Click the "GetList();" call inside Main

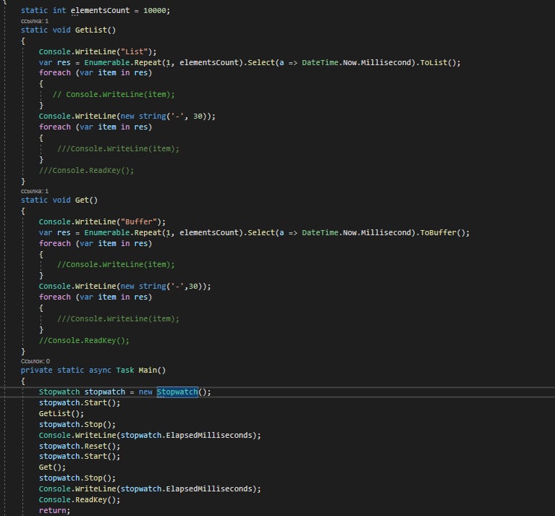pos(62,414)
